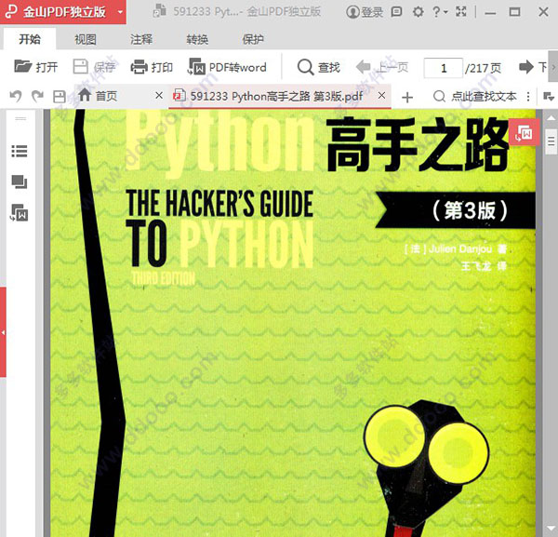This screenshot has width=558, height=537.
Task: Switch to the 视图 tab
Action: coord(86,39)
